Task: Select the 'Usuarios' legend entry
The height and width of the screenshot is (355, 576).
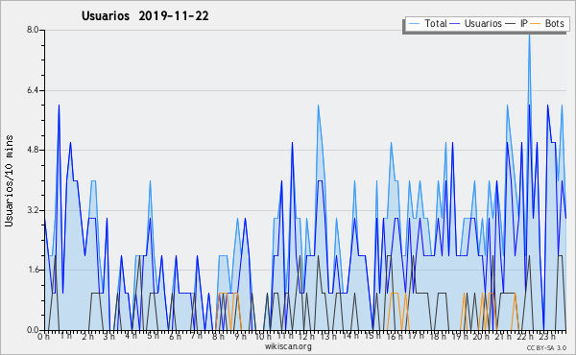Action: pyautogui.click(x=483, y=23)
